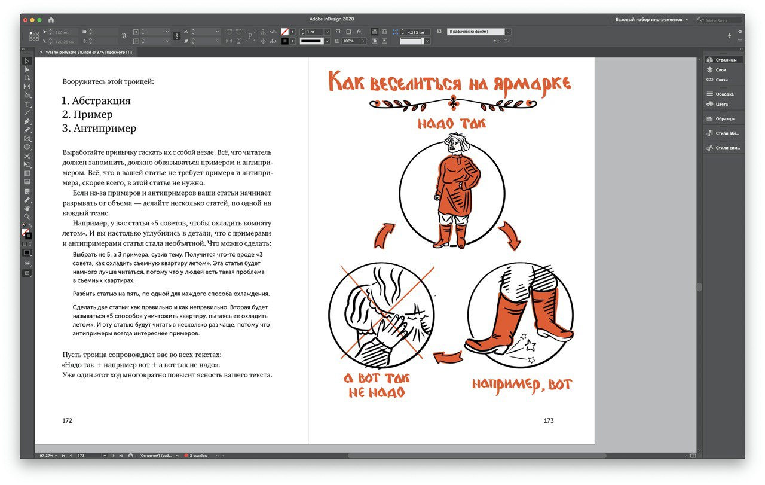Open the Базовый набор инструментов workspace dropdown
Screen dimensions: 765x485
click(x=653, y=19)
